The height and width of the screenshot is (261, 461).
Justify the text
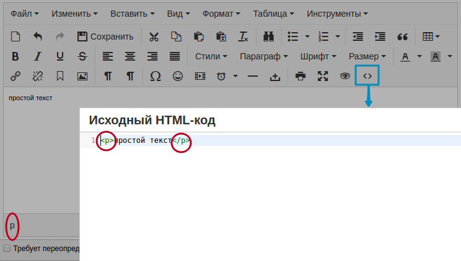[x=175, y=56]
